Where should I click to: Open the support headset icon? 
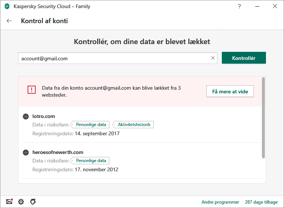coord(33,202)
